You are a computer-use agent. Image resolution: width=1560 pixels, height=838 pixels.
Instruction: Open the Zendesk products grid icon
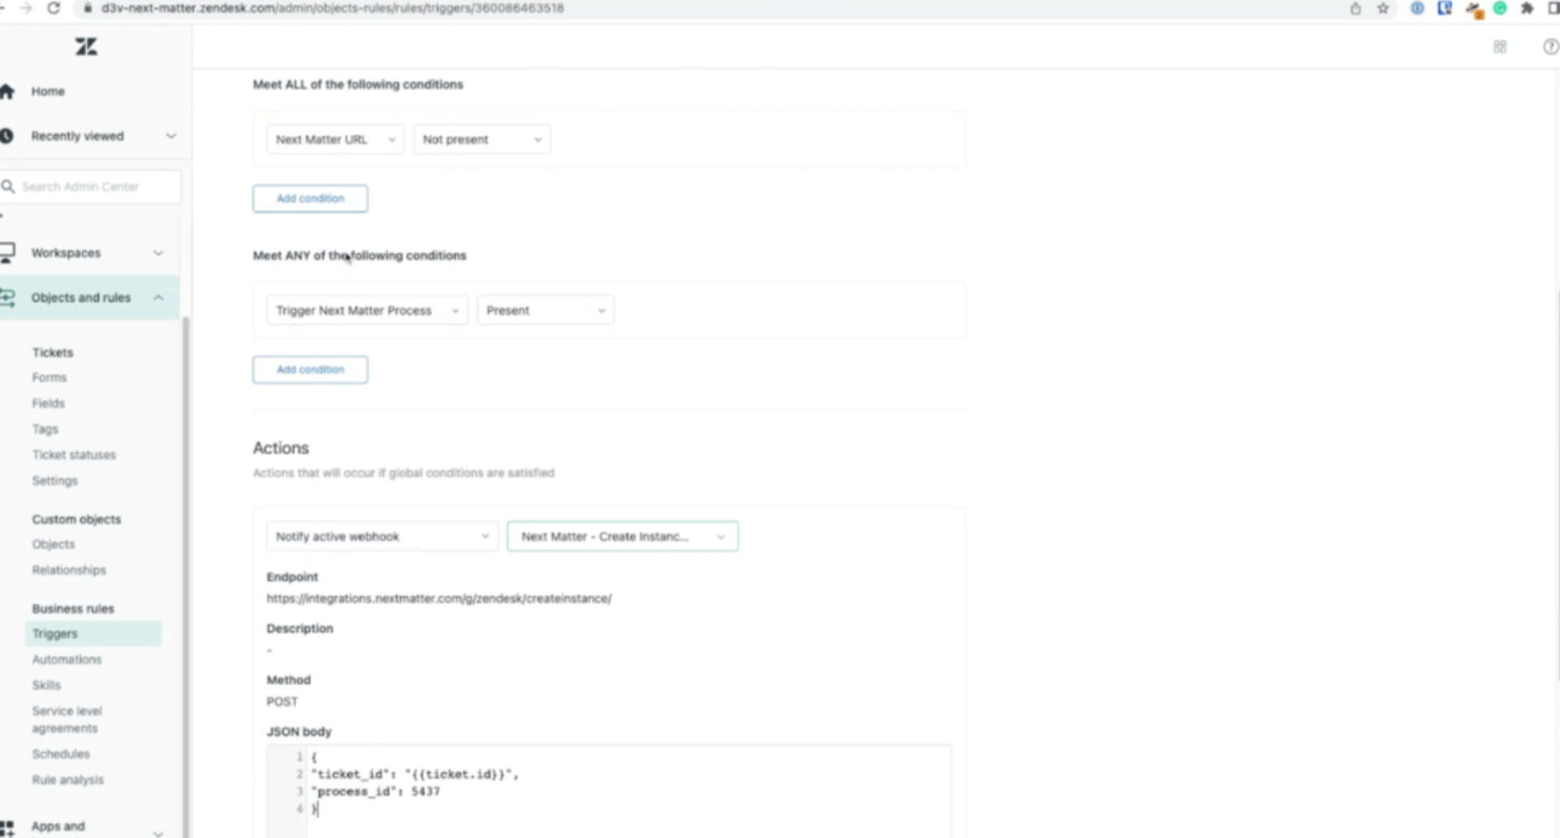coord(1499,46)
